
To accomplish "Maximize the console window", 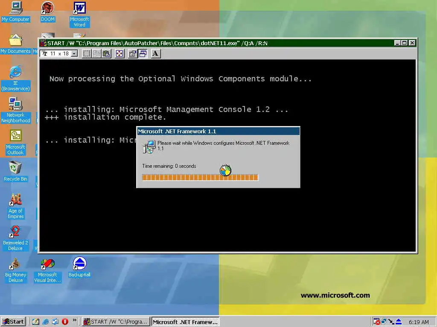I will click(405, 43).
